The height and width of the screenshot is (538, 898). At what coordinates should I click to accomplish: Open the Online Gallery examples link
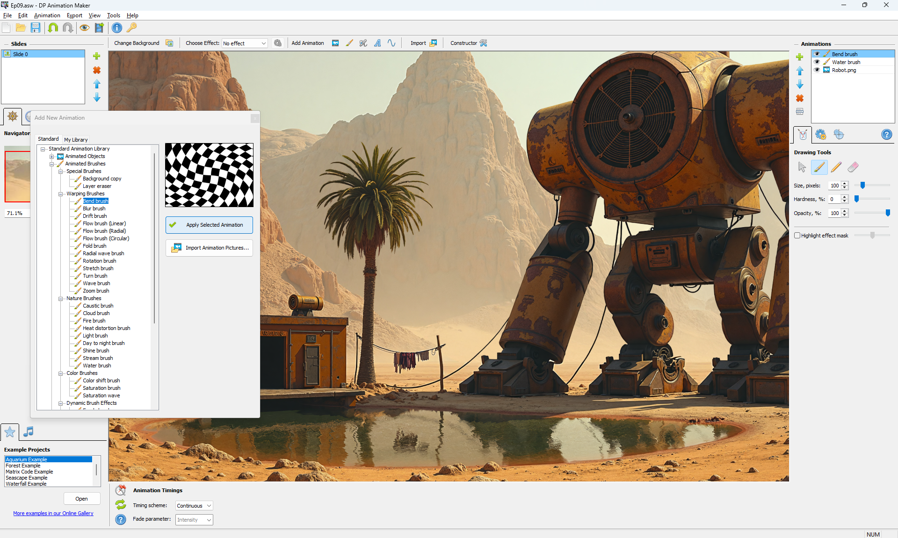coord(53,513)
